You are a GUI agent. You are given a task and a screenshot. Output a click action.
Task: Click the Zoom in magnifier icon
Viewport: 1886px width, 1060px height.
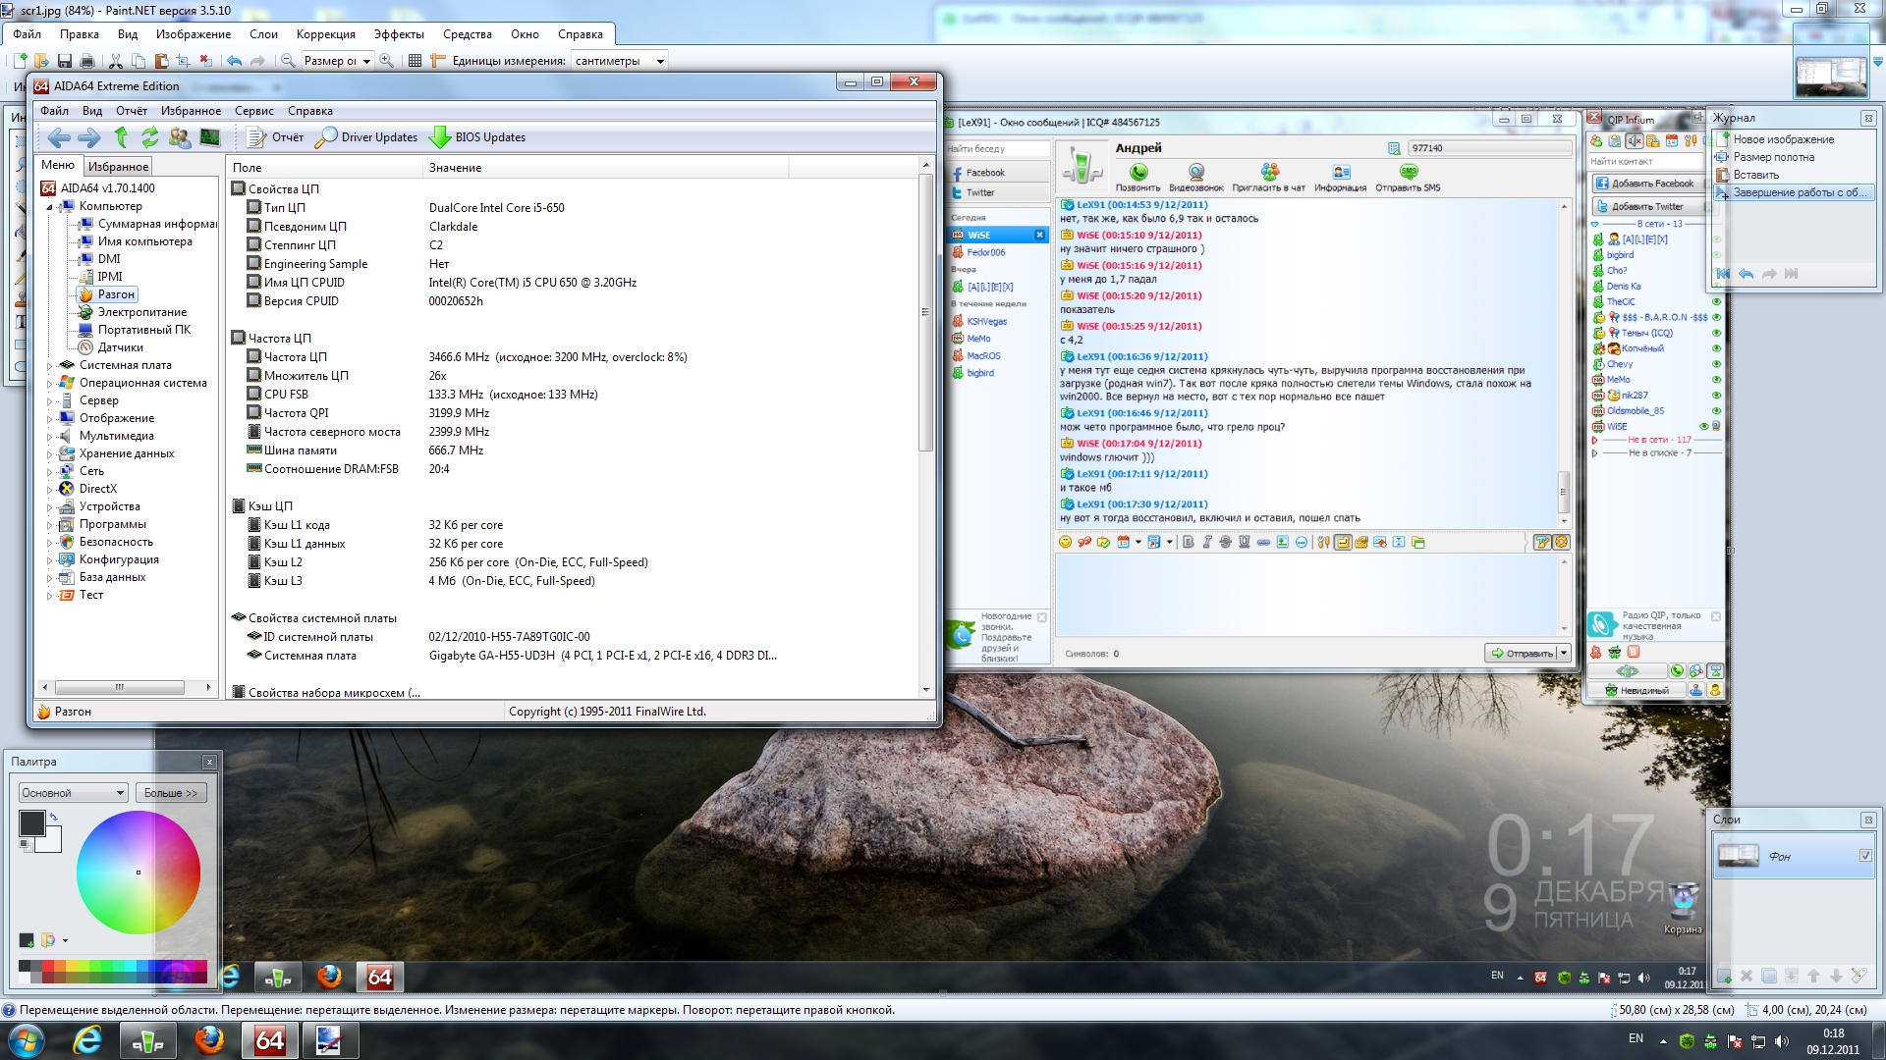click(x=387, y=61)
